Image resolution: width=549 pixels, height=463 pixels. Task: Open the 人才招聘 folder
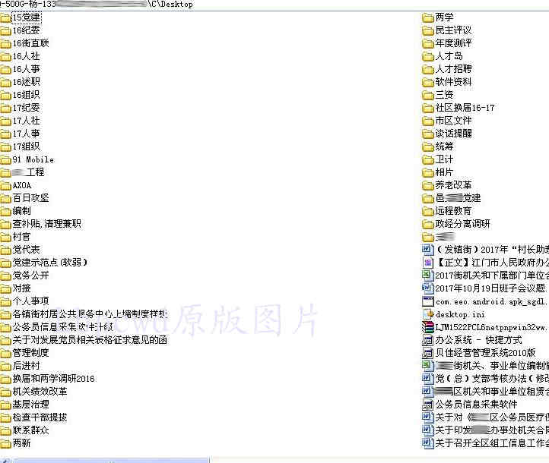point(453,69)
